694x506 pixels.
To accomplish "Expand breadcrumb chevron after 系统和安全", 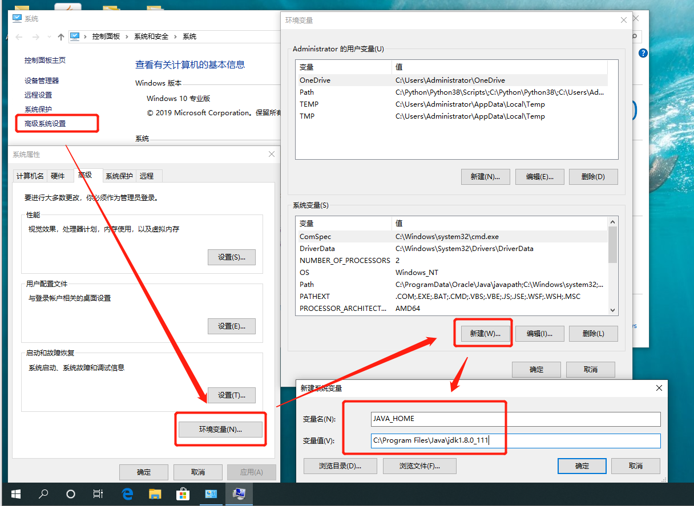I will (176, 37).
